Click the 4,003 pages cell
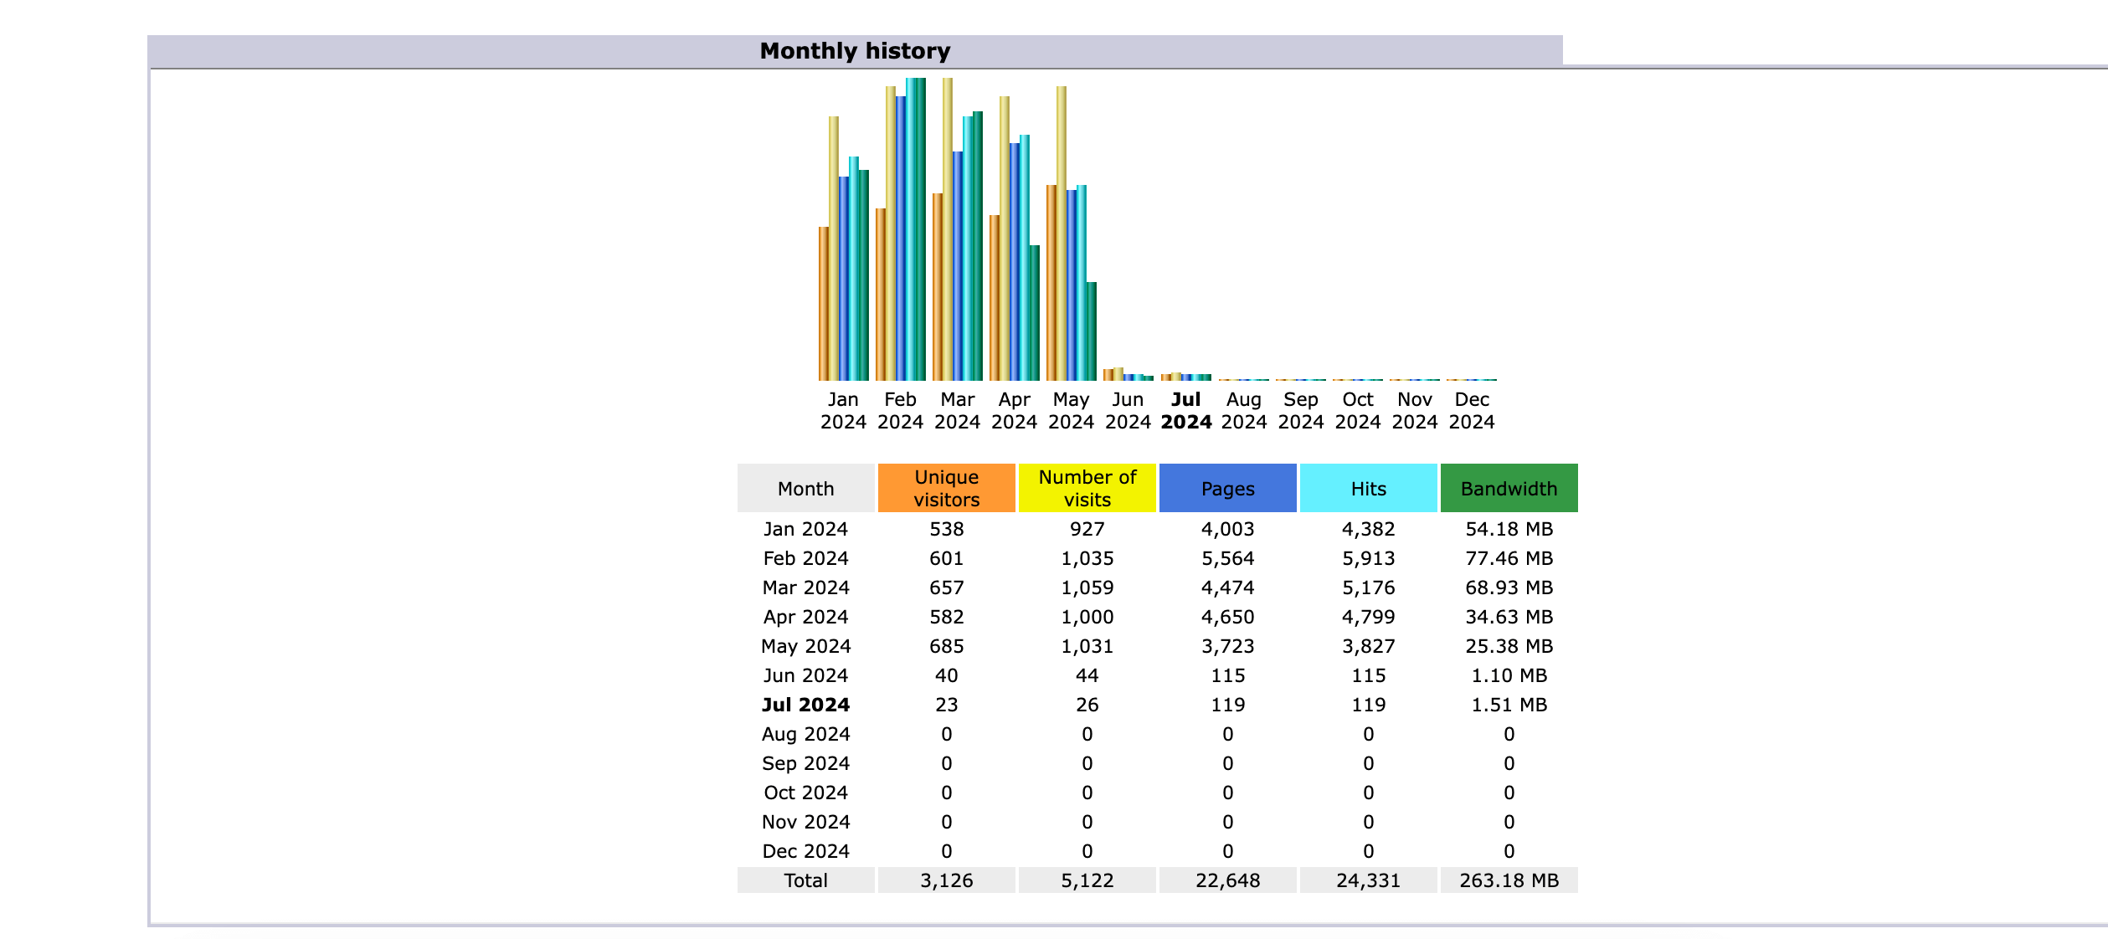2108x939 pixels. pos(1228,529)
